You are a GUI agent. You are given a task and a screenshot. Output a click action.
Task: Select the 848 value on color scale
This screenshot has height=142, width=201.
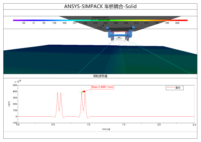[177, 23]
